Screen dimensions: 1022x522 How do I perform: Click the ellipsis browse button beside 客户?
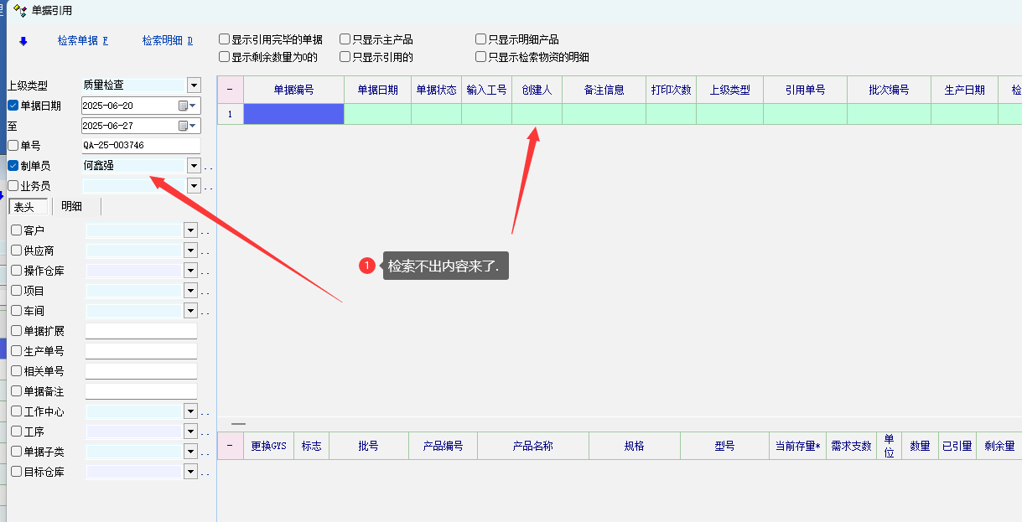click(x=205, y=230)
